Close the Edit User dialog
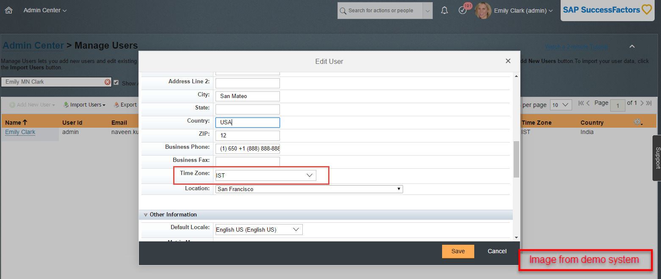Viewport: 661px width, 279px height. [x=508, y=61]
